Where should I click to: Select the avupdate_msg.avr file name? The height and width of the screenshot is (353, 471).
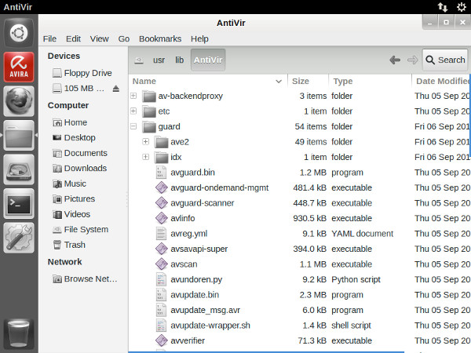point(205,310)
